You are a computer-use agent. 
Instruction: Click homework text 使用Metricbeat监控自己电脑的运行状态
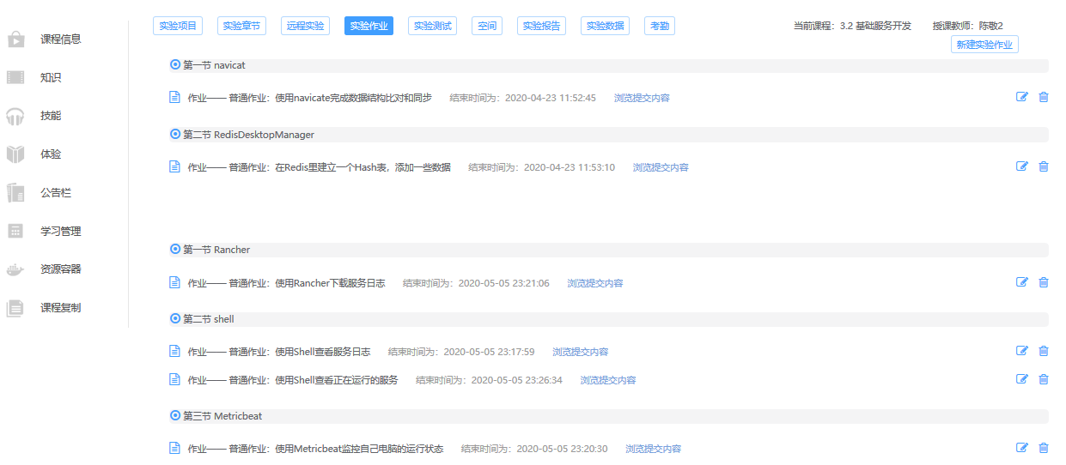[359, 449]
